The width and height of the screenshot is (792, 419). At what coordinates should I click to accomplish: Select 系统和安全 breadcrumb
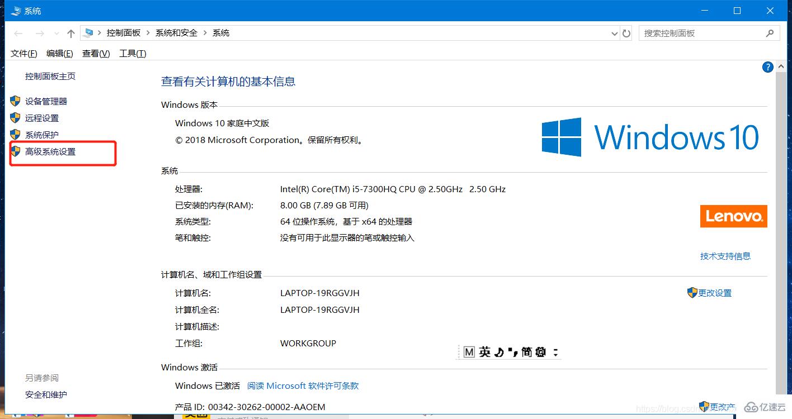pos(176,33)
